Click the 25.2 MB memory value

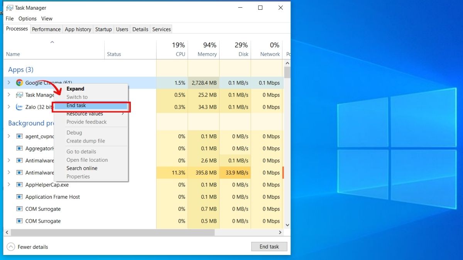(208, 95)
